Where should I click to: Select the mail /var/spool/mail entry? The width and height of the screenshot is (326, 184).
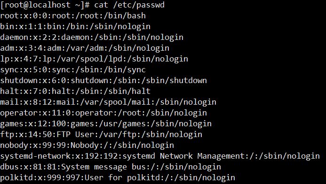[x=108, y=102]
